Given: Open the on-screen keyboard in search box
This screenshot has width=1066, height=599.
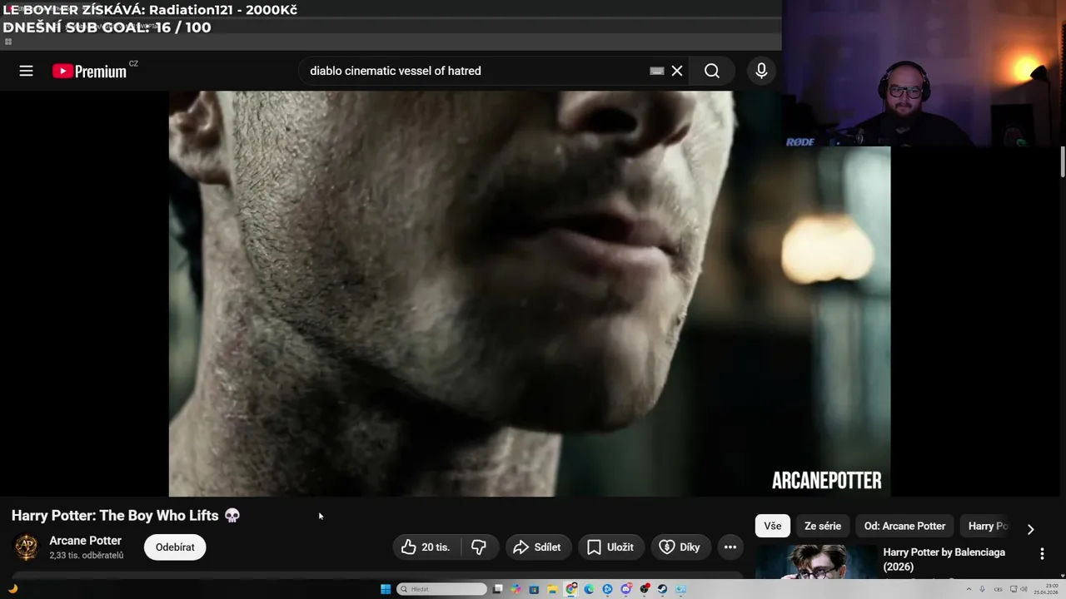Looking at the screenshot, I should [x=656, y=71].
